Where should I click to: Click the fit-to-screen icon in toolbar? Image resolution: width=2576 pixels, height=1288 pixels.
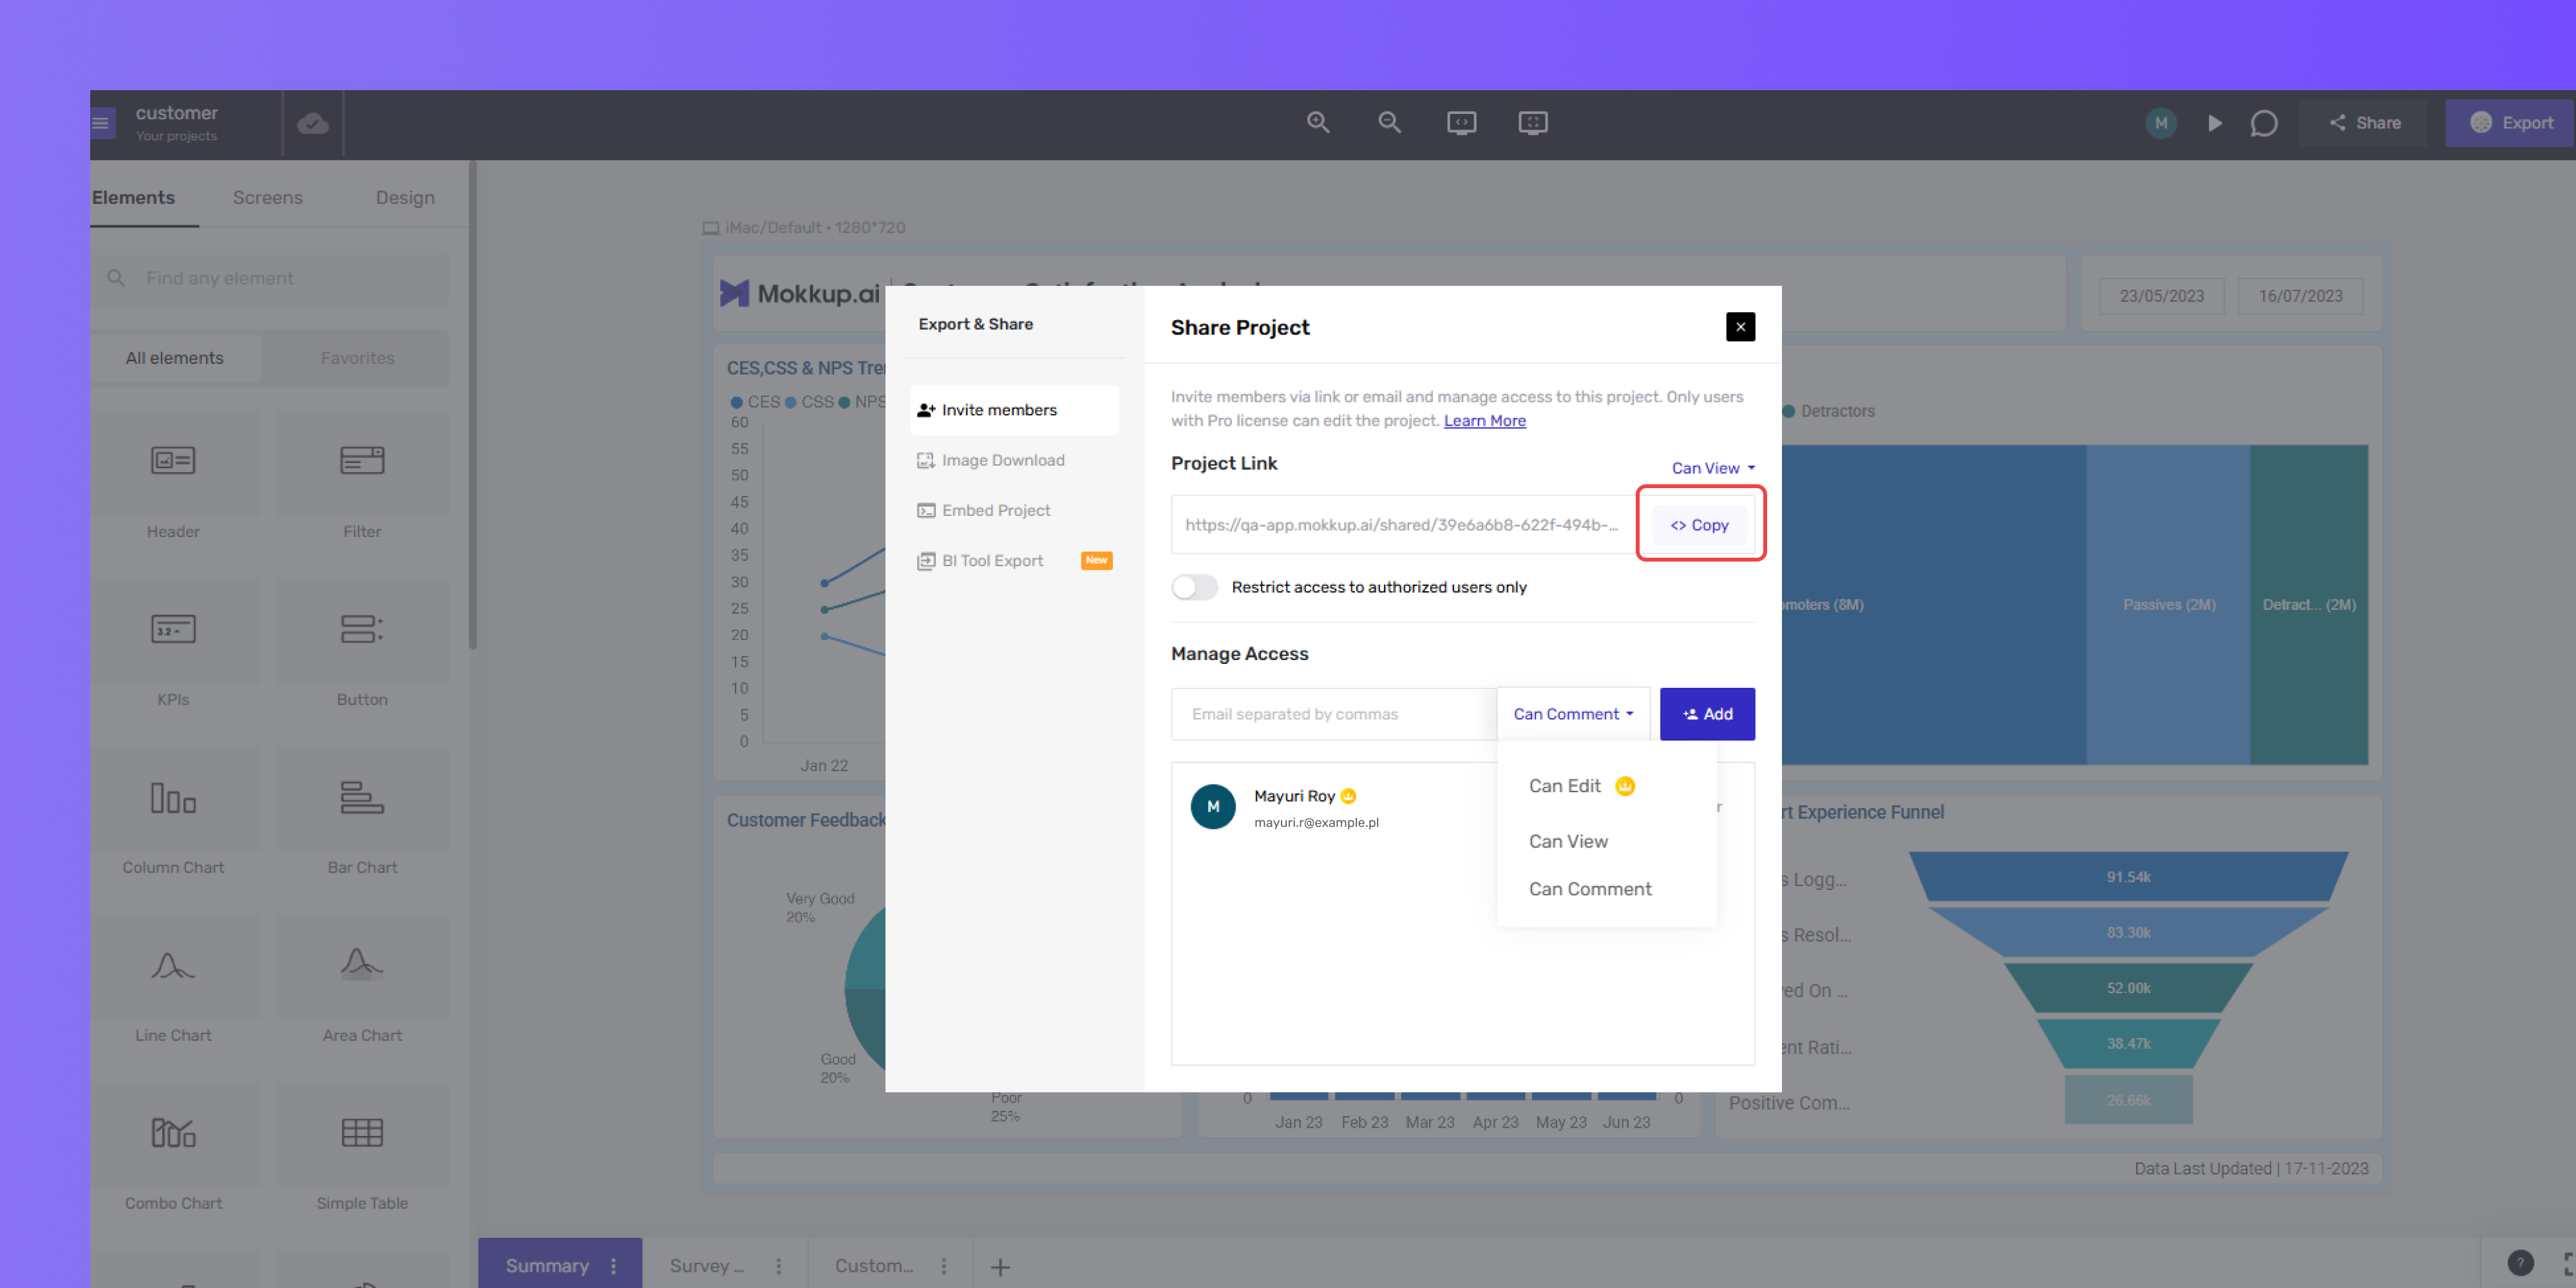(1533, 123)
